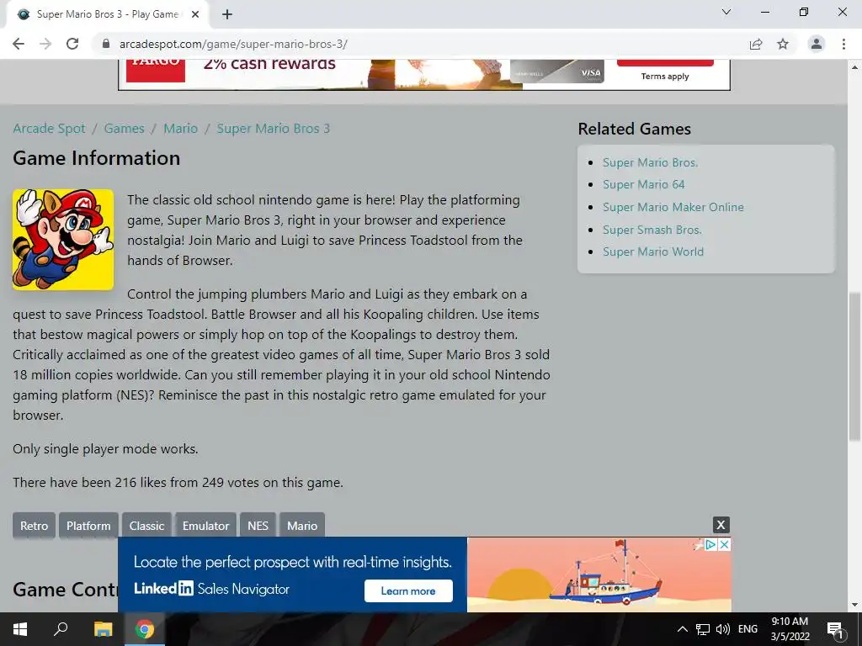The height and width of the screenshot is (646, 862).
Task: Go back to the previous page
Action: pos(19,44)
